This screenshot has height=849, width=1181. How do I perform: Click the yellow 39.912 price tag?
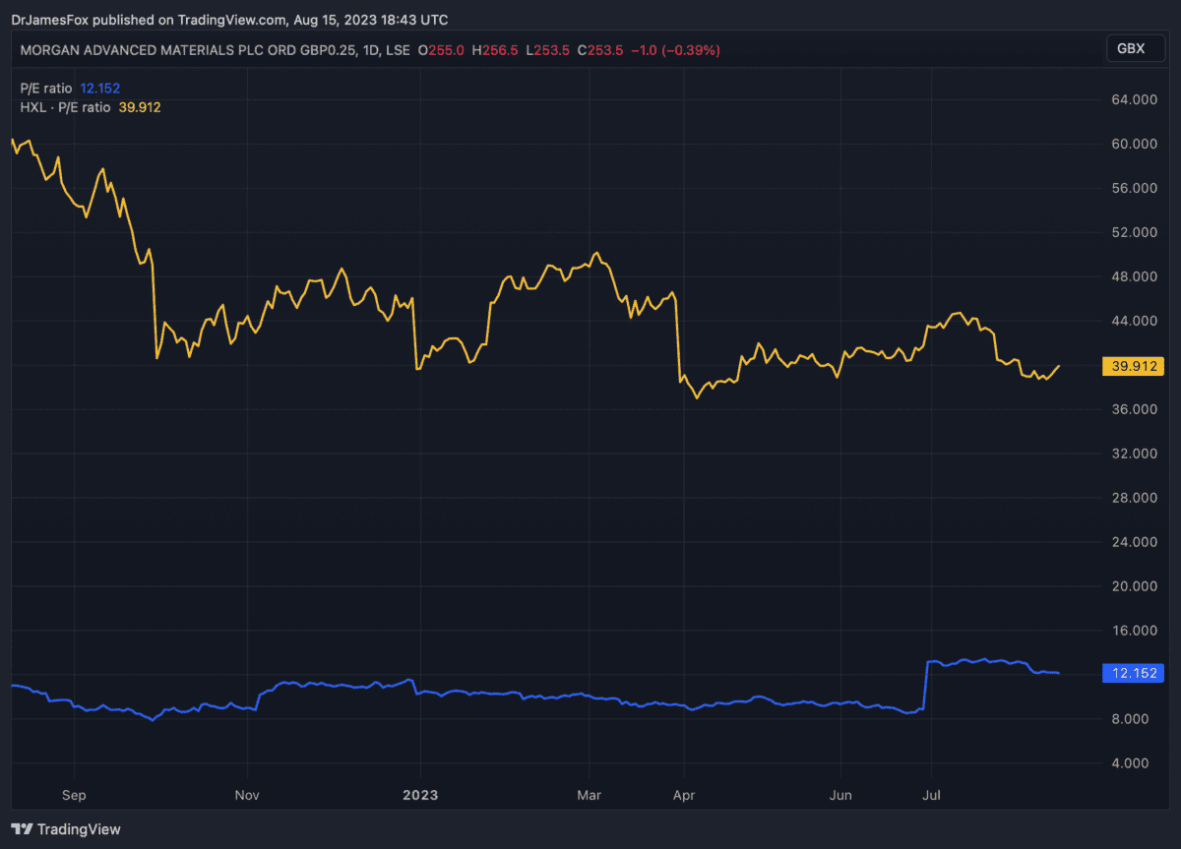(x=1134, y=367)
